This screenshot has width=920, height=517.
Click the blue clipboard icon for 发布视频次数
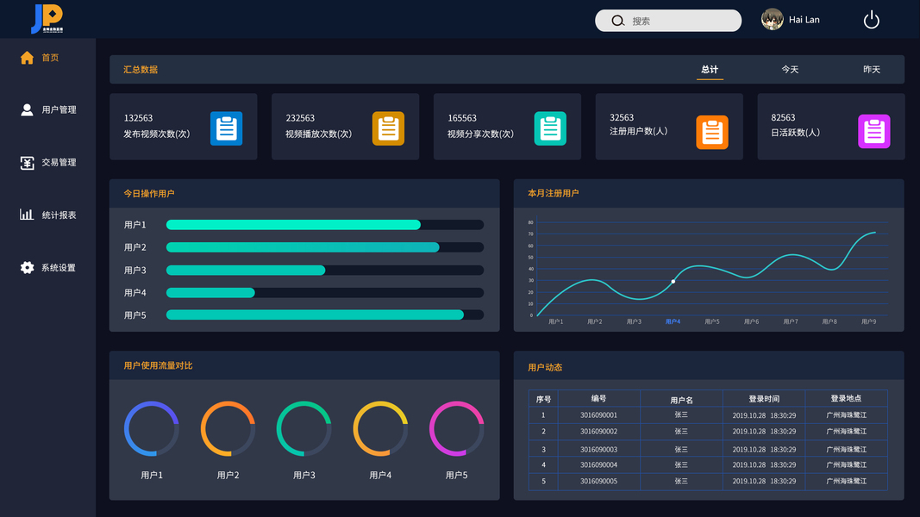point(227,128)
